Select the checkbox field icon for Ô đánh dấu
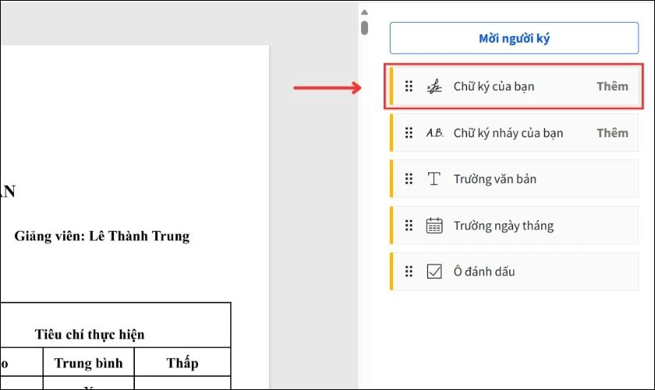Image resolution: width=655 pixels, height=390 pixels. click(434, 271)
